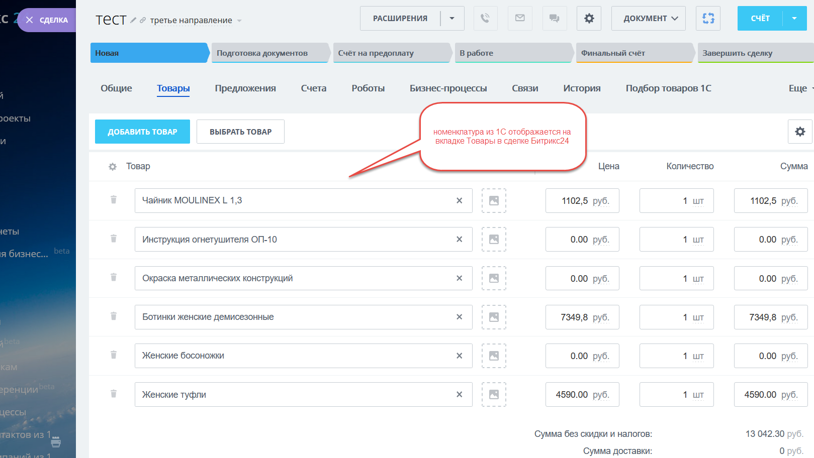Expand the Счёт button dropdown arrow
Screen dimensions: 814x458
coord(794,19)
